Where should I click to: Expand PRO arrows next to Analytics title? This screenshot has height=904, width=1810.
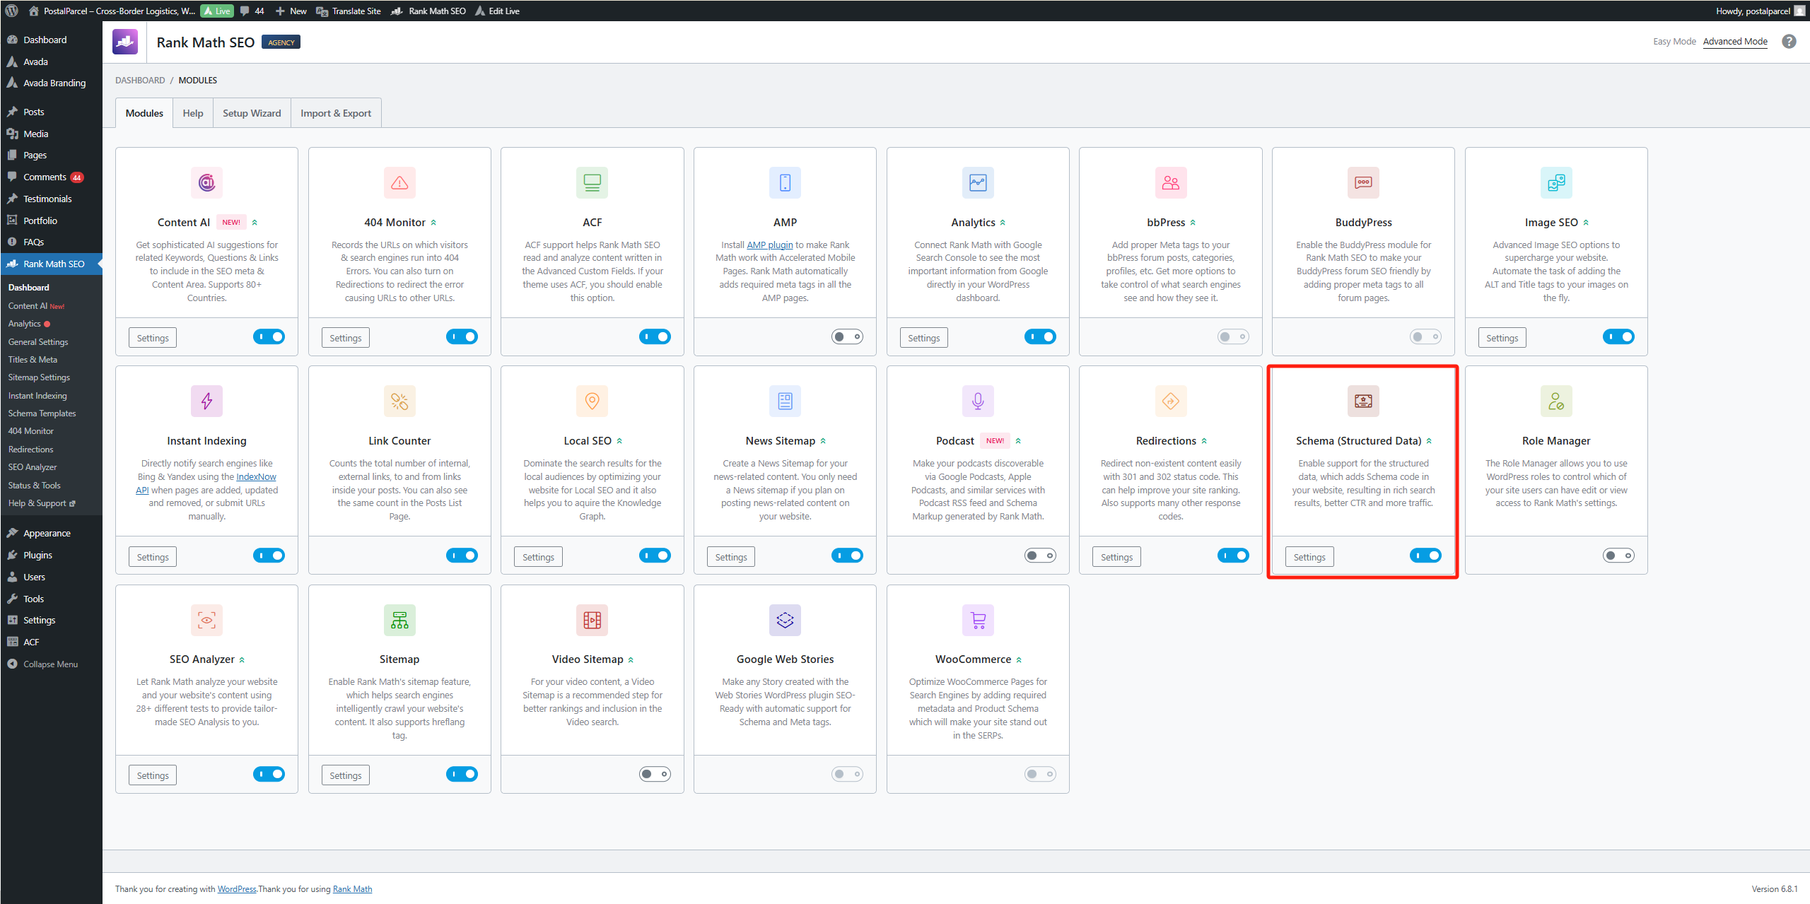tap(1003, 223)
